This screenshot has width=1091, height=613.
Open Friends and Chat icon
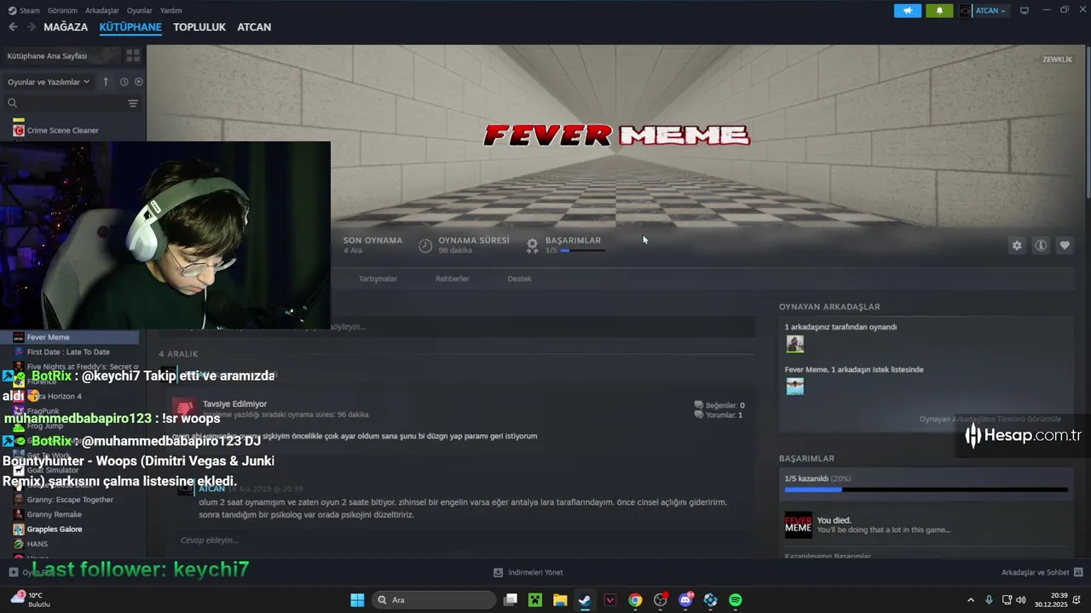point(1078,572)
